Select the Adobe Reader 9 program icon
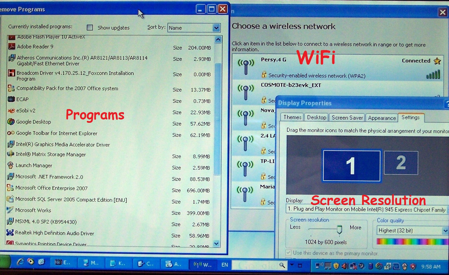Screen dimensions: 449x275 12,46
